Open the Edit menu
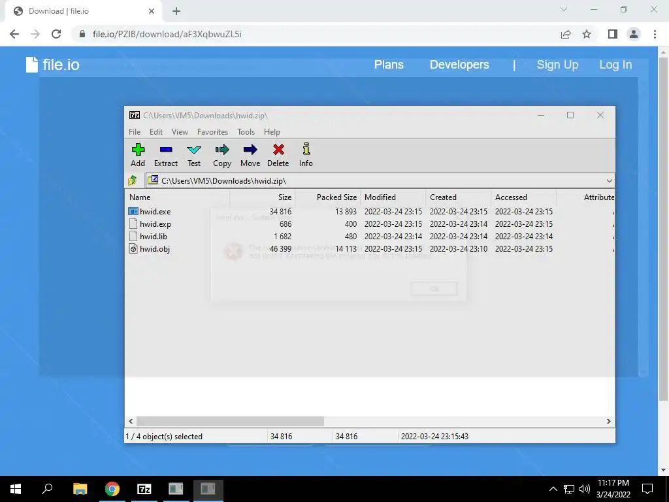This screenshot has height=502, width=669. (x=155, y=132)
